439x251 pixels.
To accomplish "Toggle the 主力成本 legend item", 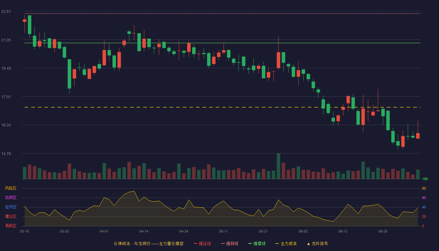I will tap(286, 243).
